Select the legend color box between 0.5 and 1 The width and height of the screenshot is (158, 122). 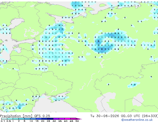(10, 119)
